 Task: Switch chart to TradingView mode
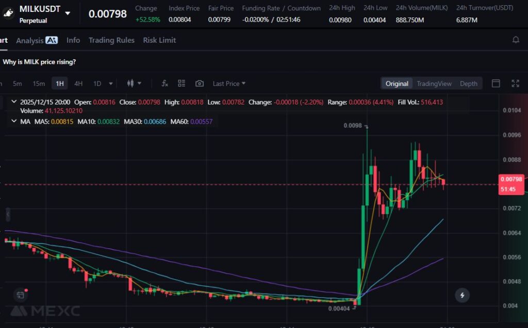(x=434, y=83)
